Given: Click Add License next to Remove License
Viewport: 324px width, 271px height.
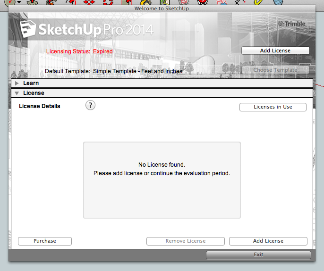Looking at the screenshot, I should point(268,241).
